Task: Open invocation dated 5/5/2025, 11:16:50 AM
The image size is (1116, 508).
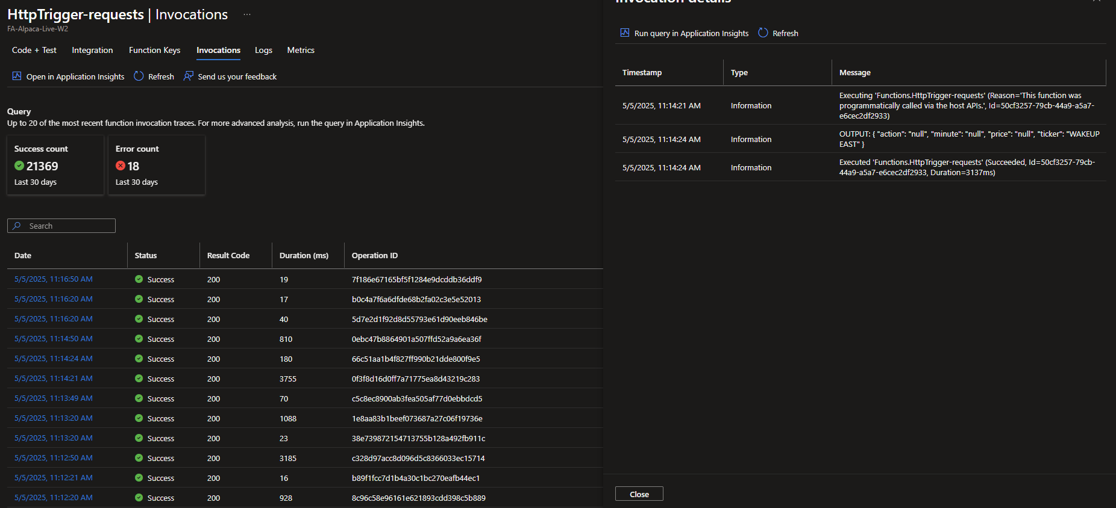Action: [x=54, y=279]
